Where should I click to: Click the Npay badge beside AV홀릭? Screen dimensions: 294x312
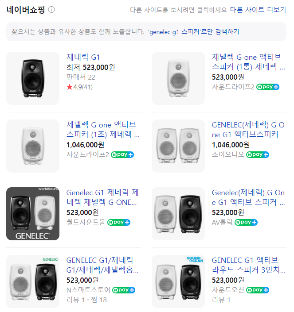(x=246, y=222)
